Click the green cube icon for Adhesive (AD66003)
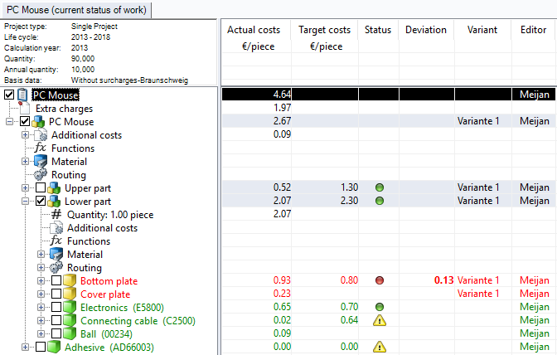The width and height of the screenshot is (557, 355). 54,348
